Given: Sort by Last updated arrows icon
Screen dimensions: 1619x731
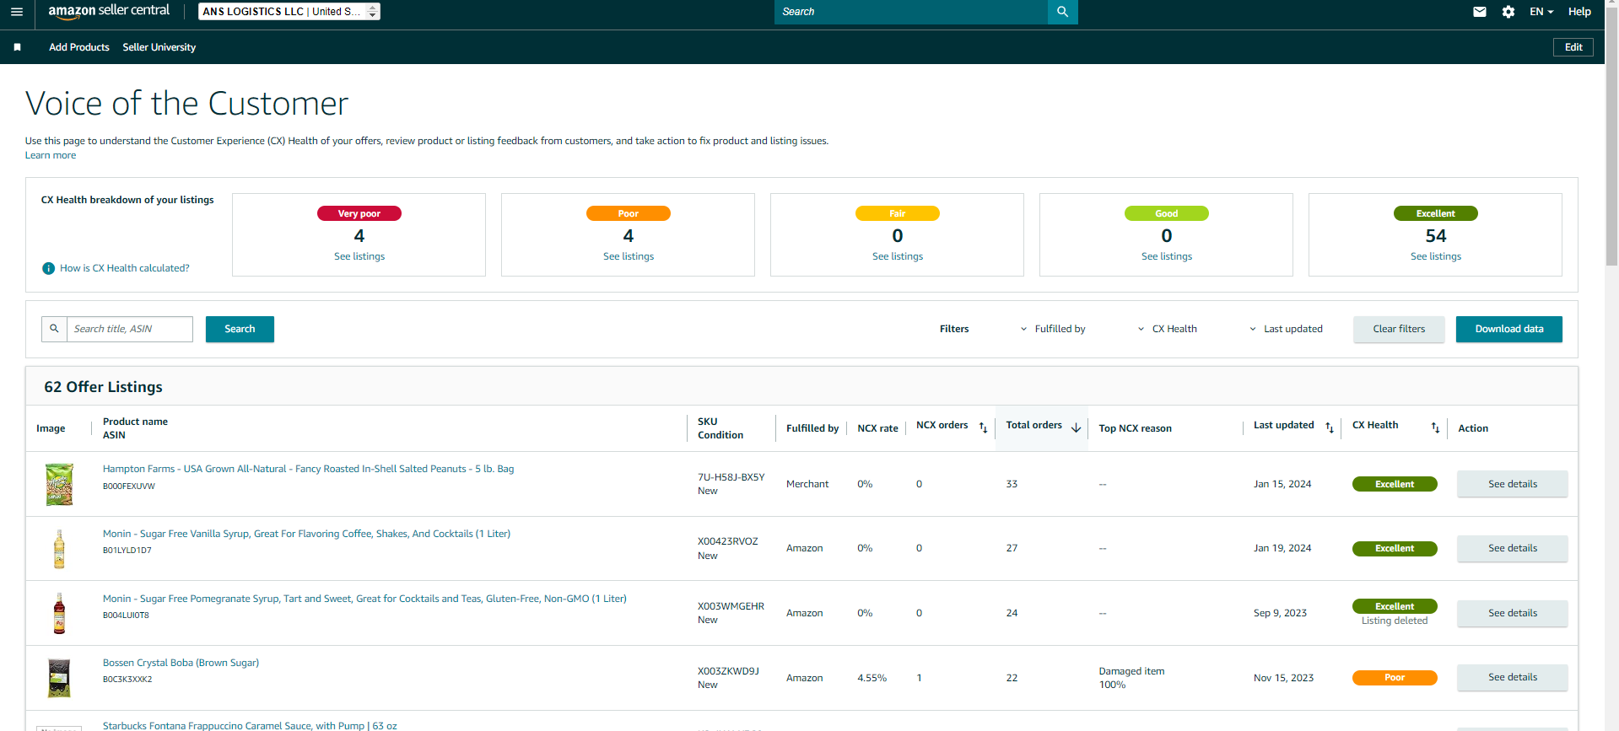Looking at the screenshot, I should pos(1330,427).
